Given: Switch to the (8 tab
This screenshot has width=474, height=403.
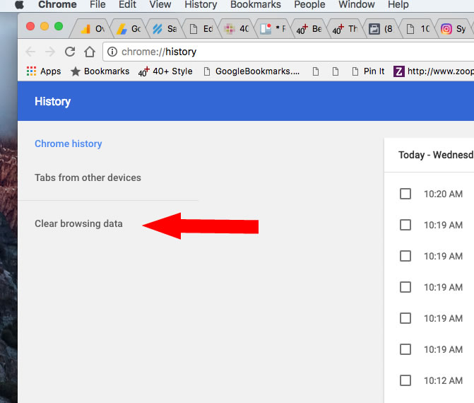Looking at the screenshot, I should 381,29.
